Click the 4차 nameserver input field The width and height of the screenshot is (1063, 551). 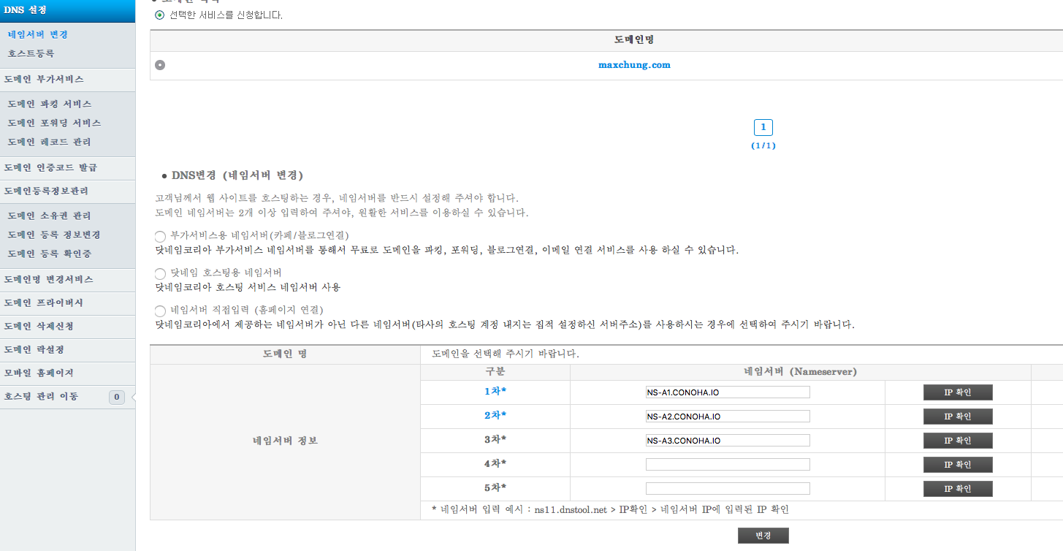click(728, 465)
